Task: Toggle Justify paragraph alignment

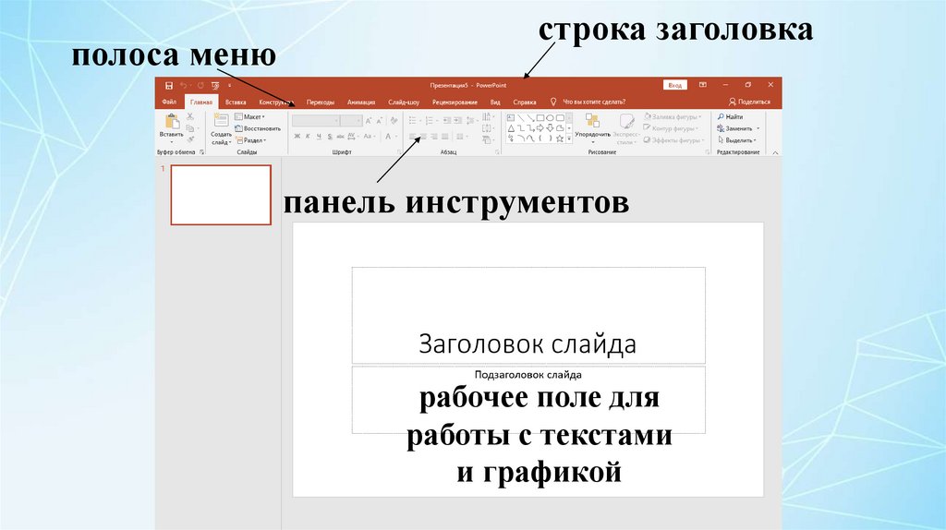Action: (x=444, y=137)
